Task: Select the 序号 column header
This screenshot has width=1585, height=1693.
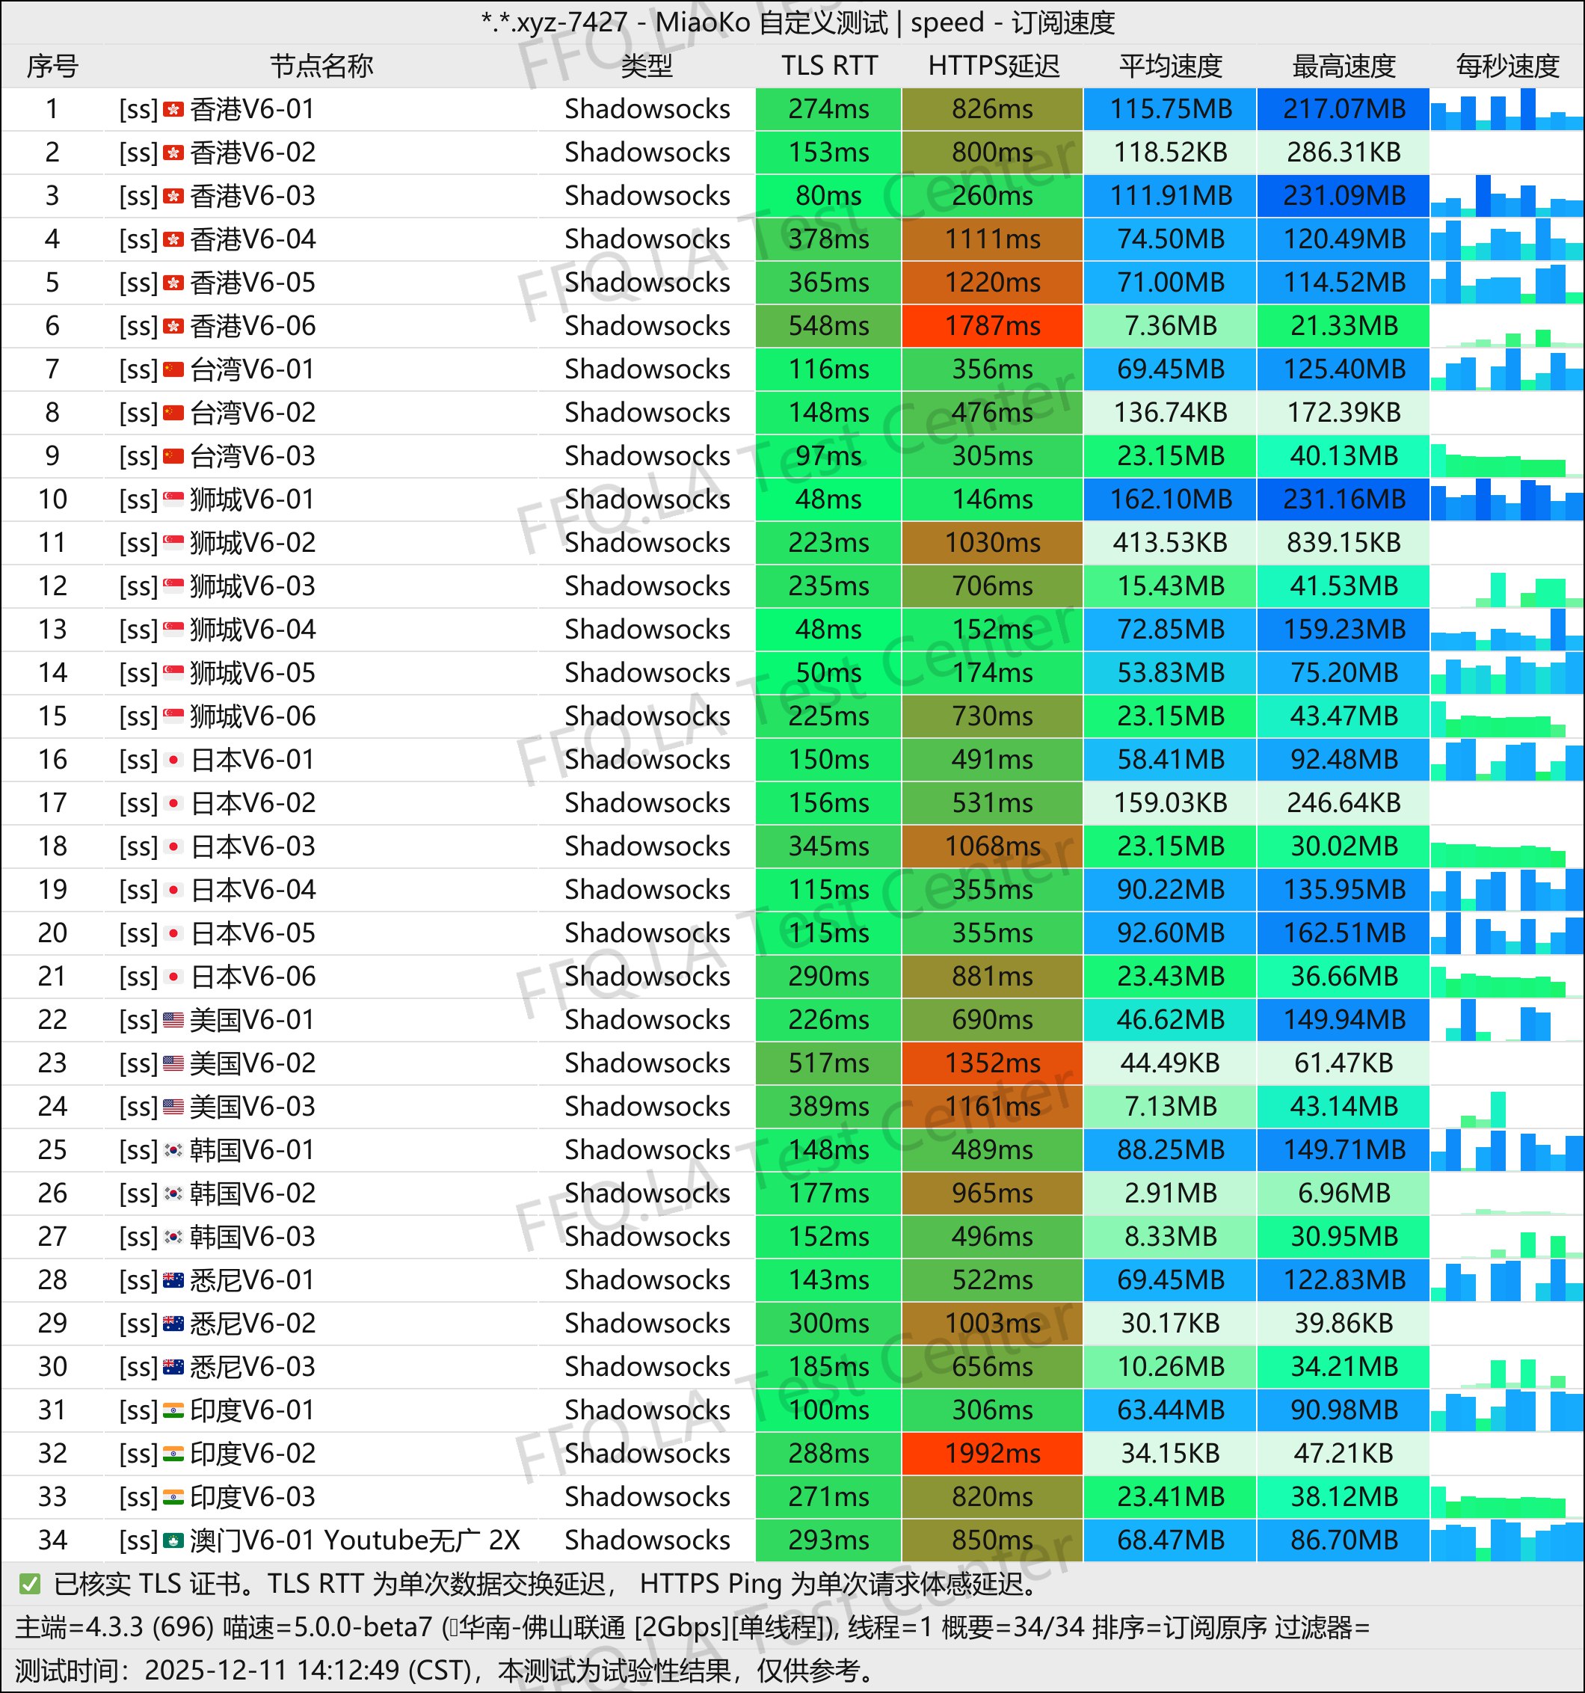Action: point(53,66)
